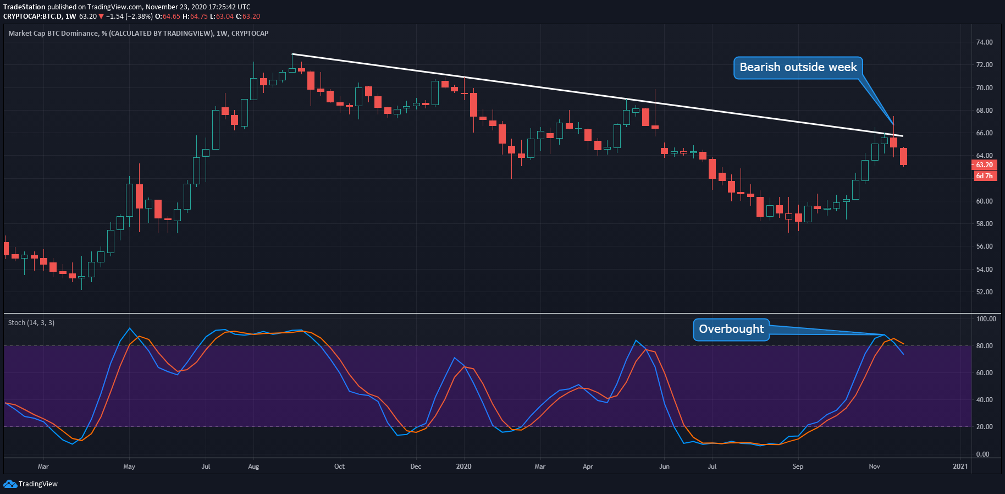Click the 60.00 price axis label
Screen dimensions: 1005x494
(x=984, y=201)
